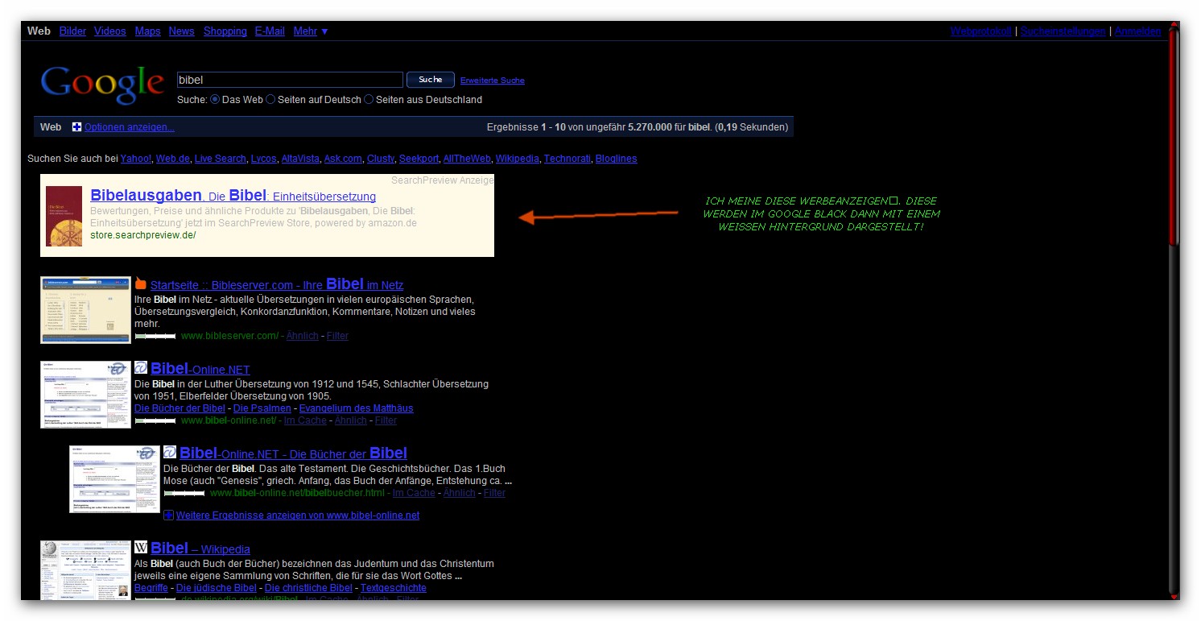Image resolution: width=1201 pixels, height=621 pixels.
Task: Open Wikipedia 'Textgeschichte' sitelink
Action: pyautogui.click(x=394, y=588)
